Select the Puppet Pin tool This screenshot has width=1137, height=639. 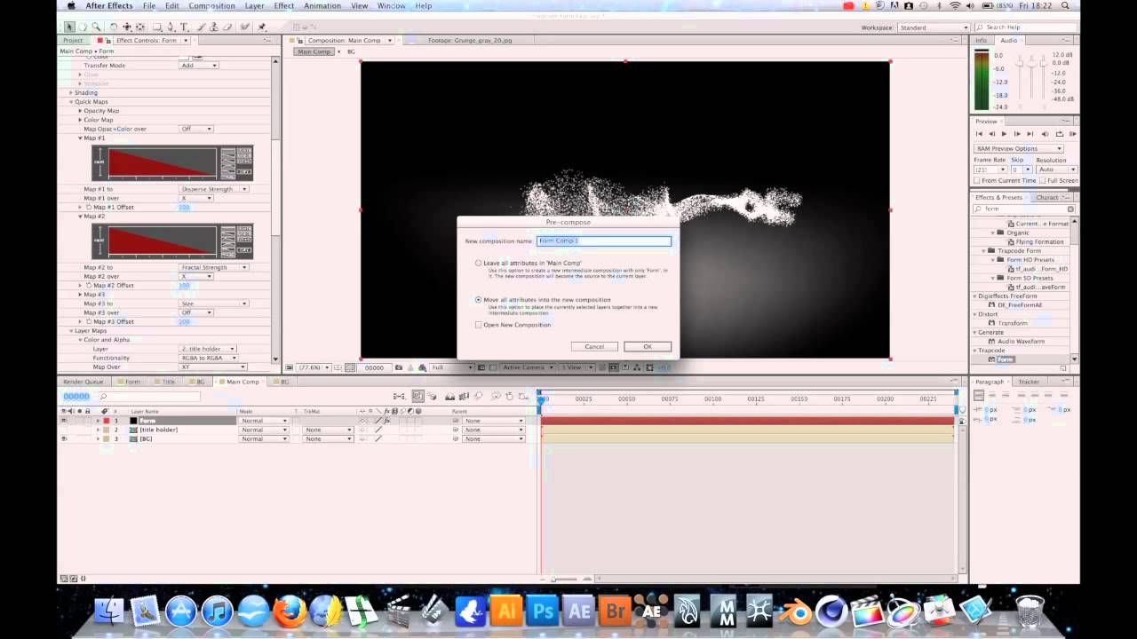(261, 27)
